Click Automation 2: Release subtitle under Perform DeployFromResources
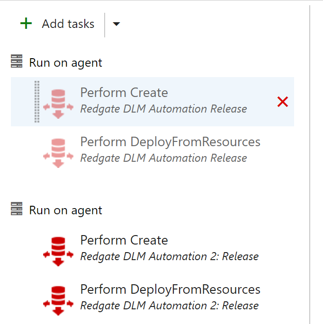The width and height of the screenshot is (323, 324). [x=170, y=306]
